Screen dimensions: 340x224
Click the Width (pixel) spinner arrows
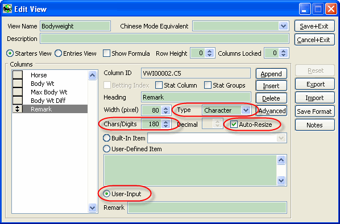[x=166, y=110]
